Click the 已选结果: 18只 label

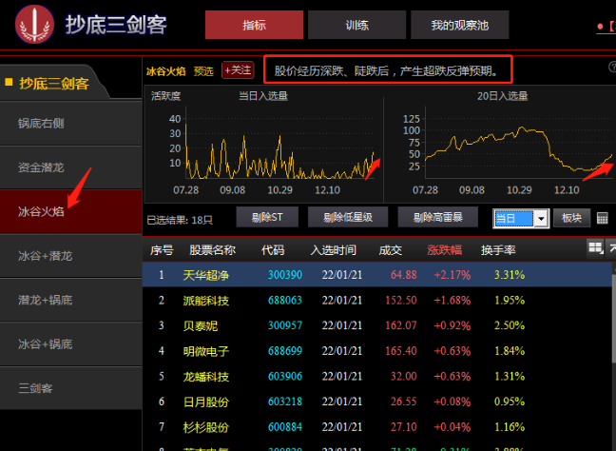click(x=180, y=220)
